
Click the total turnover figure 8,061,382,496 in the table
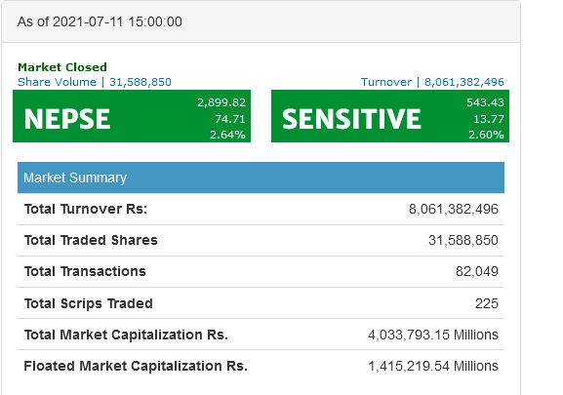click(454, 209)
